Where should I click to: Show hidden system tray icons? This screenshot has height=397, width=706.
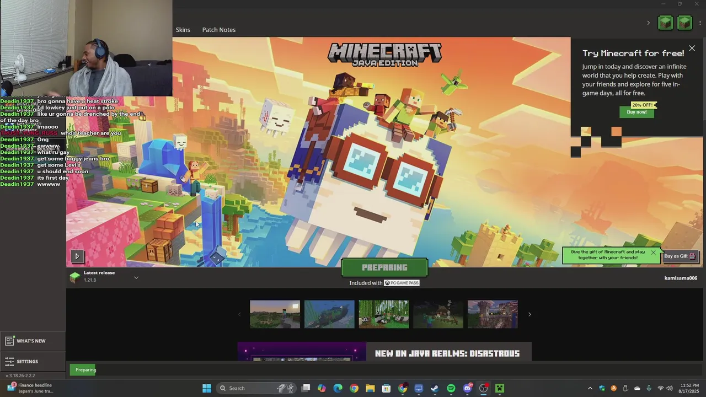tap(590, 388)
